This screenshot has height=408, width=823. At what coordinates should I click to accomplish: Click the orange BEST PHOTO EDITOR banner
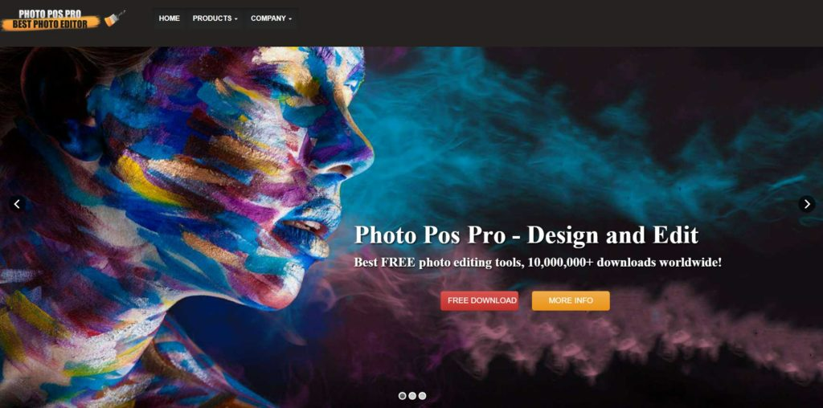point(51,23)
